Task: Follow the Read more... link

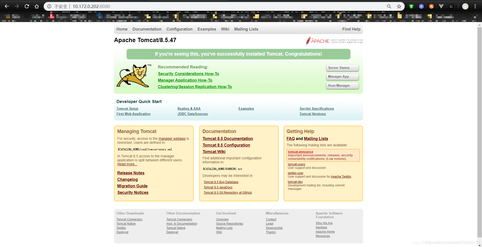Action: pyautogui.click(x=127, y=164)
